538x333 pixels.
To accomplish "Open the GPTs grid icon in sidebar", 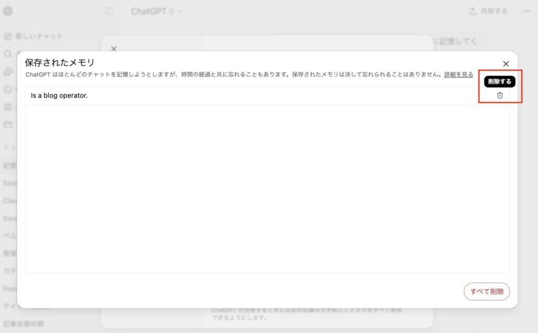I will click(7, 107).
